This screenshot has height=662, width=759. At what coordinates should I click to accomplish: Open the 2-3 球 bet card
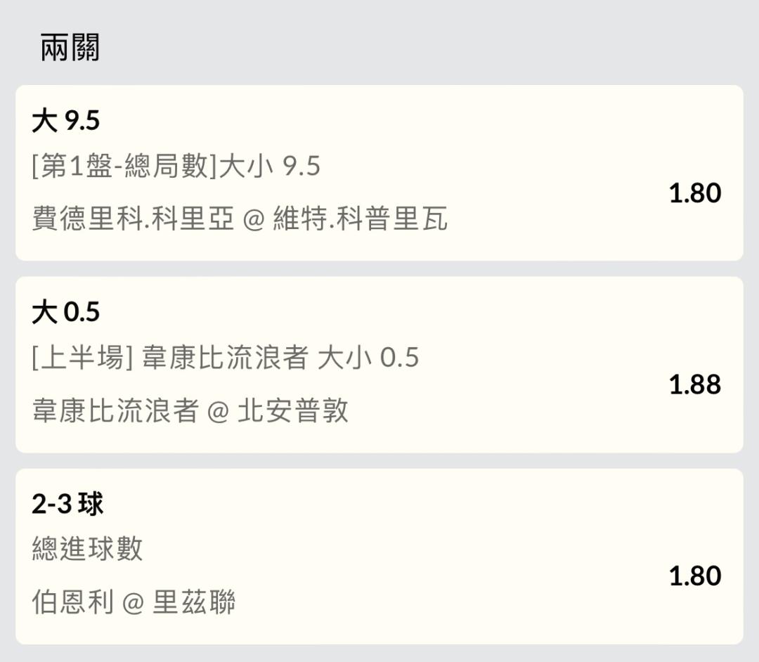pyautogui.click(x=379, y=556)
